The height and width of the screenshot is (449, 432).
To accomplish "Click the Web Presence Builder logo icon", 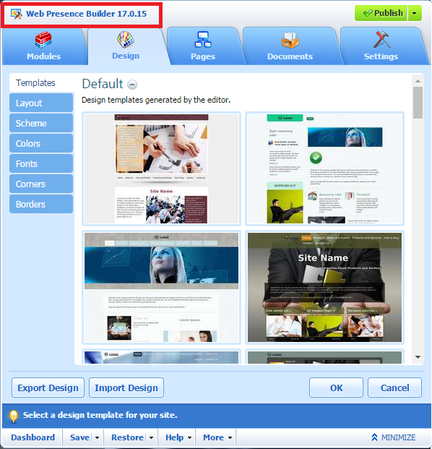I will pyautogui.click(x=17, y=14).
